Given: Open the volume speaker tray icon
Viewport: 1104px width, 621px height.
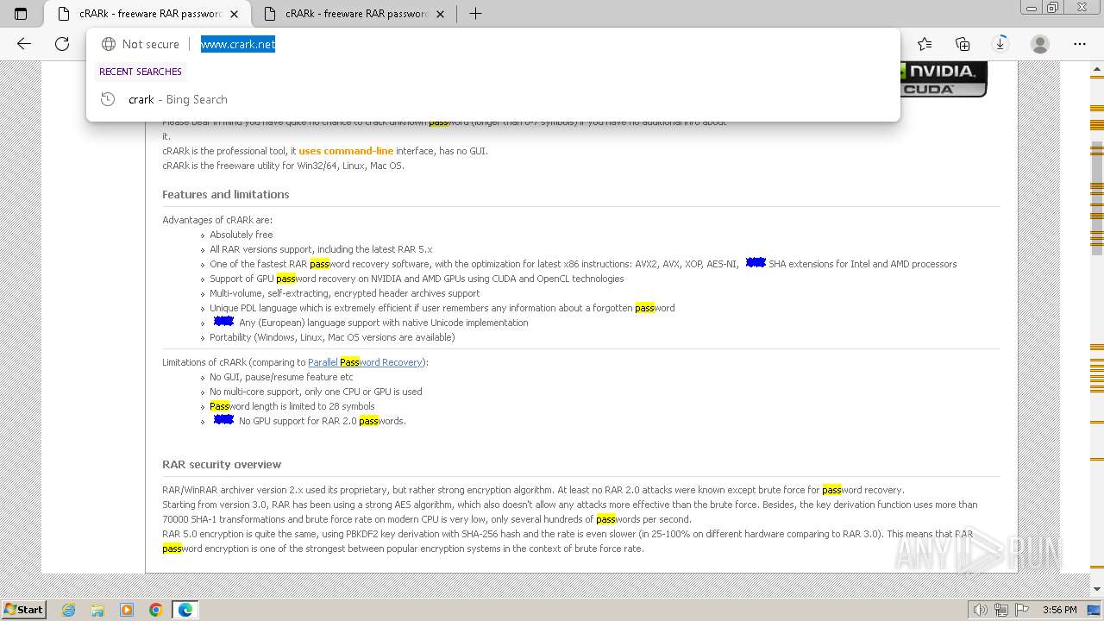Looking at the screenshot, I should pos(982,610).
